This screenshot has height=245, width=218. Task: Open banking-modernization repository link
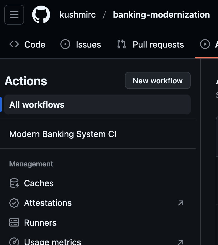point(161,15)
